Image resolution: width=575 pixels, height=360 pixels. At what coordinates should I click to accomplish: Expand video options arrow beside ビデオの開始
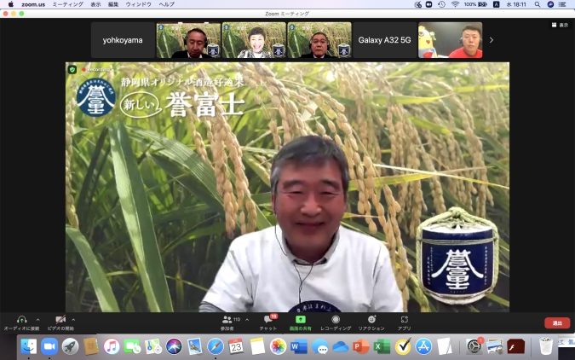point(73,320)
